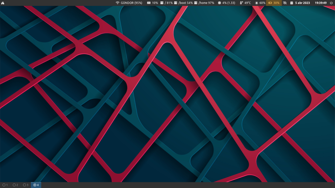
Task: Select the active workspace 4
Action: 36,185
